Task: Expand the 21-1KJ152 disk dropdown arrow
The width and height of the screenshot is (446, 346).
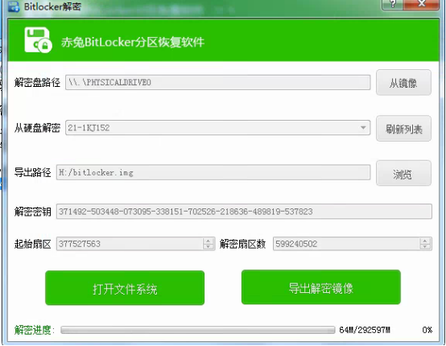Action: point(363,128)
